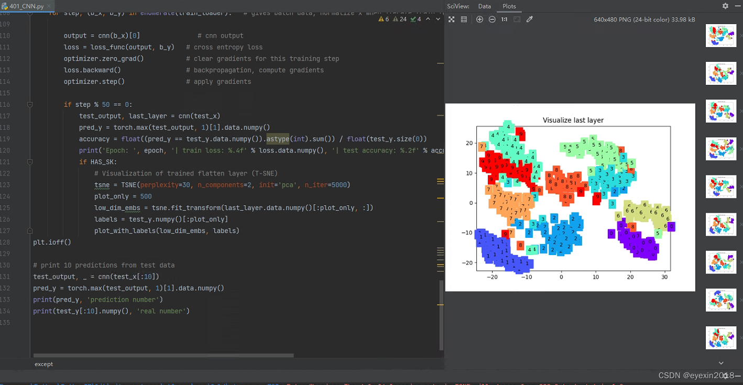Zoom in on the plot image
The width and height of the screenshot is (743, 385).
pos(479,19)
